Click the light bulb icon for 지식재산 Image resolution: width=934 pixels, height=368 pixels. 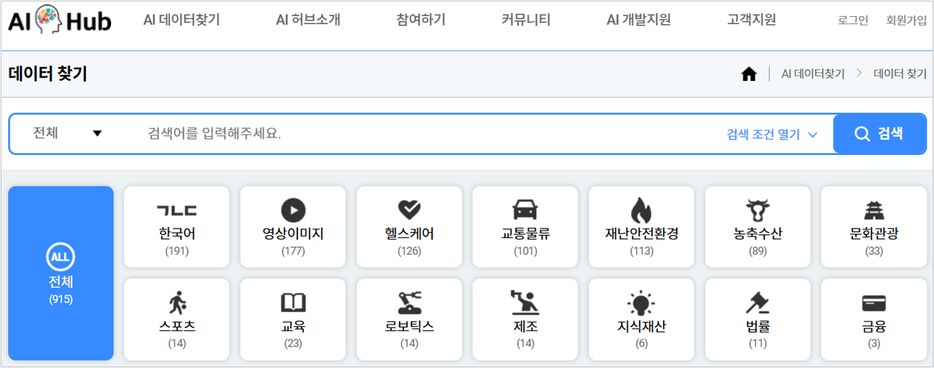click(x=641, y=303)
